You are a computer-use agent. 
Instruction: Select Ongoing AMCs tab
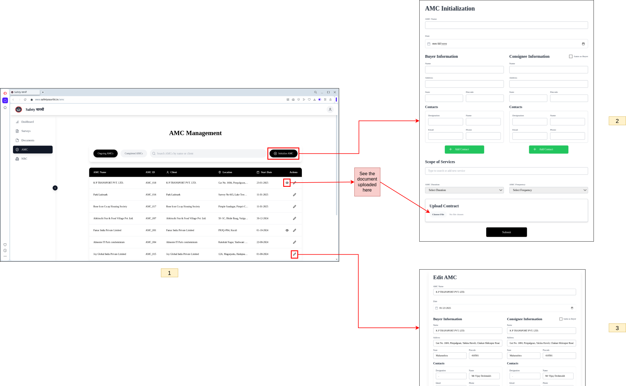(105, 153)
